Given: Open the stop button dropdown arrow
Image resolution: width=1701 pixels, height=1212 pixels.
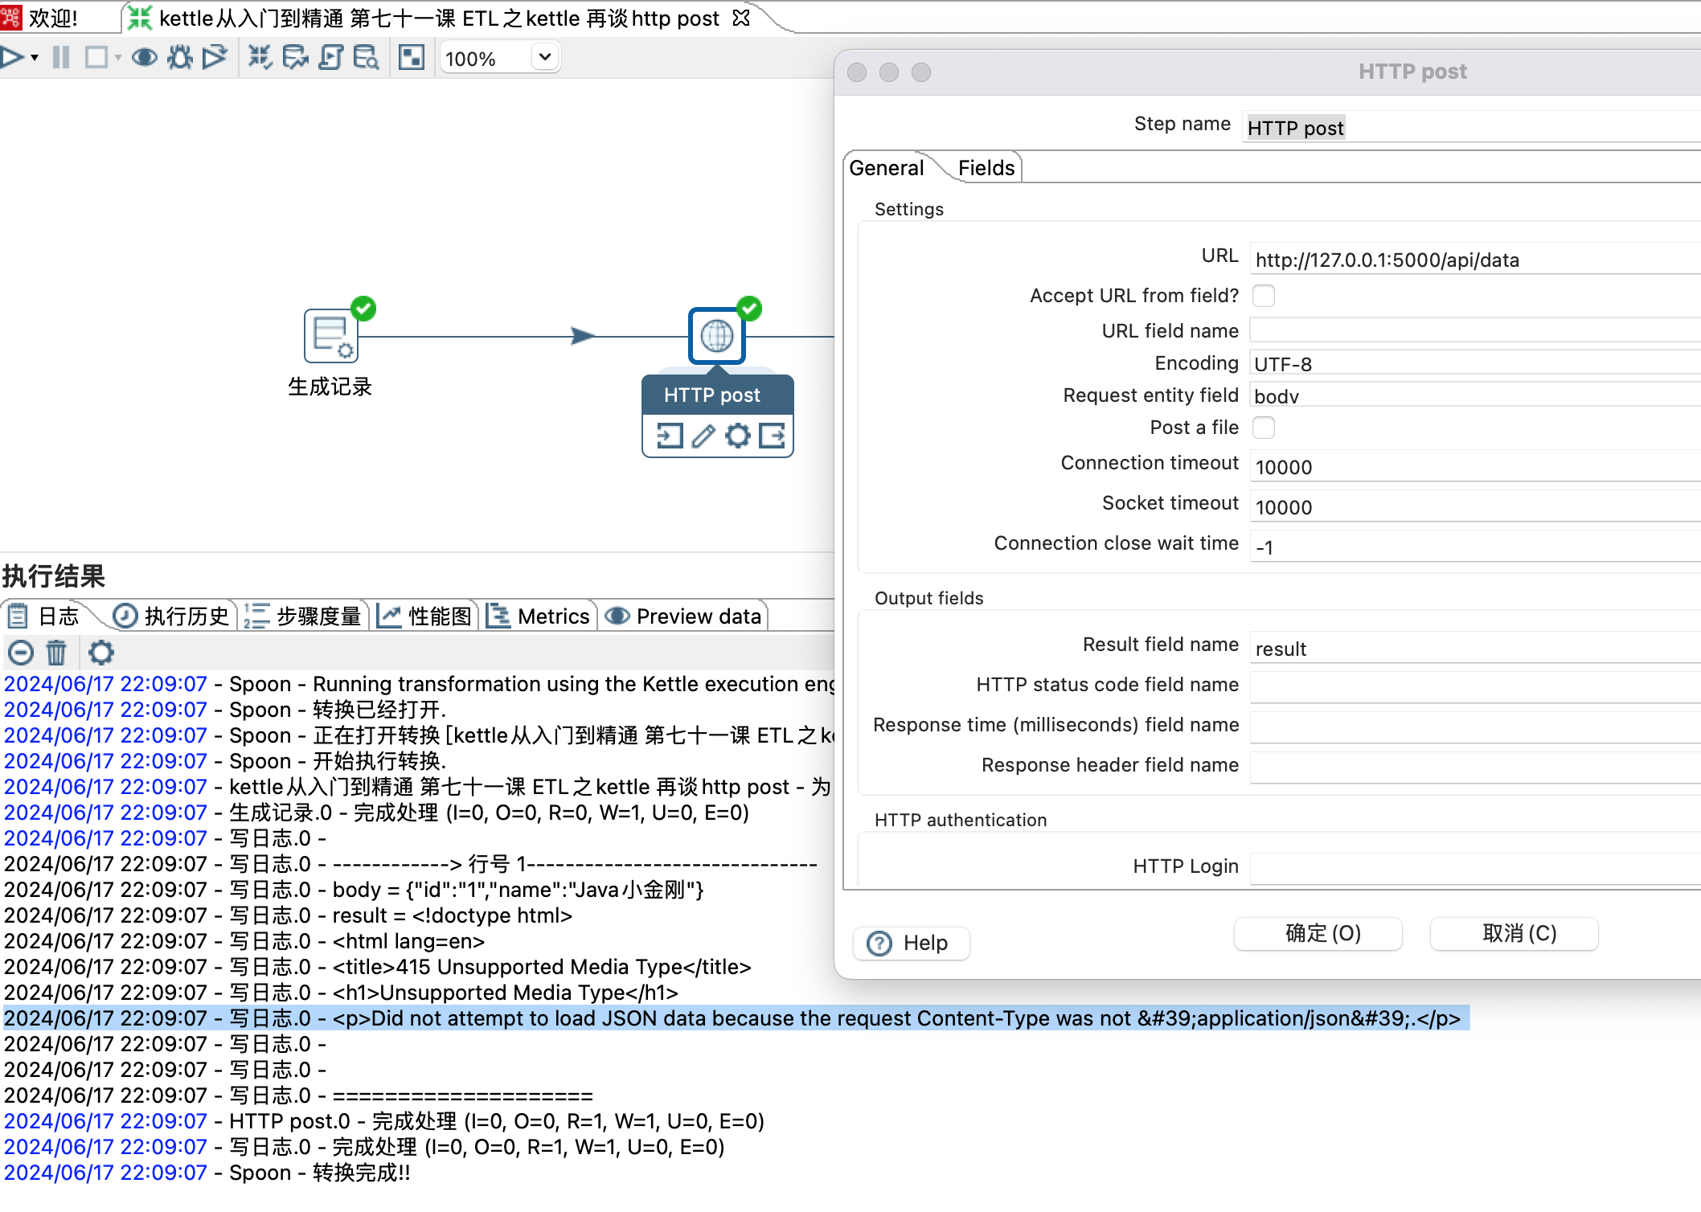Looking at the screenshot, I should (118, 57).
